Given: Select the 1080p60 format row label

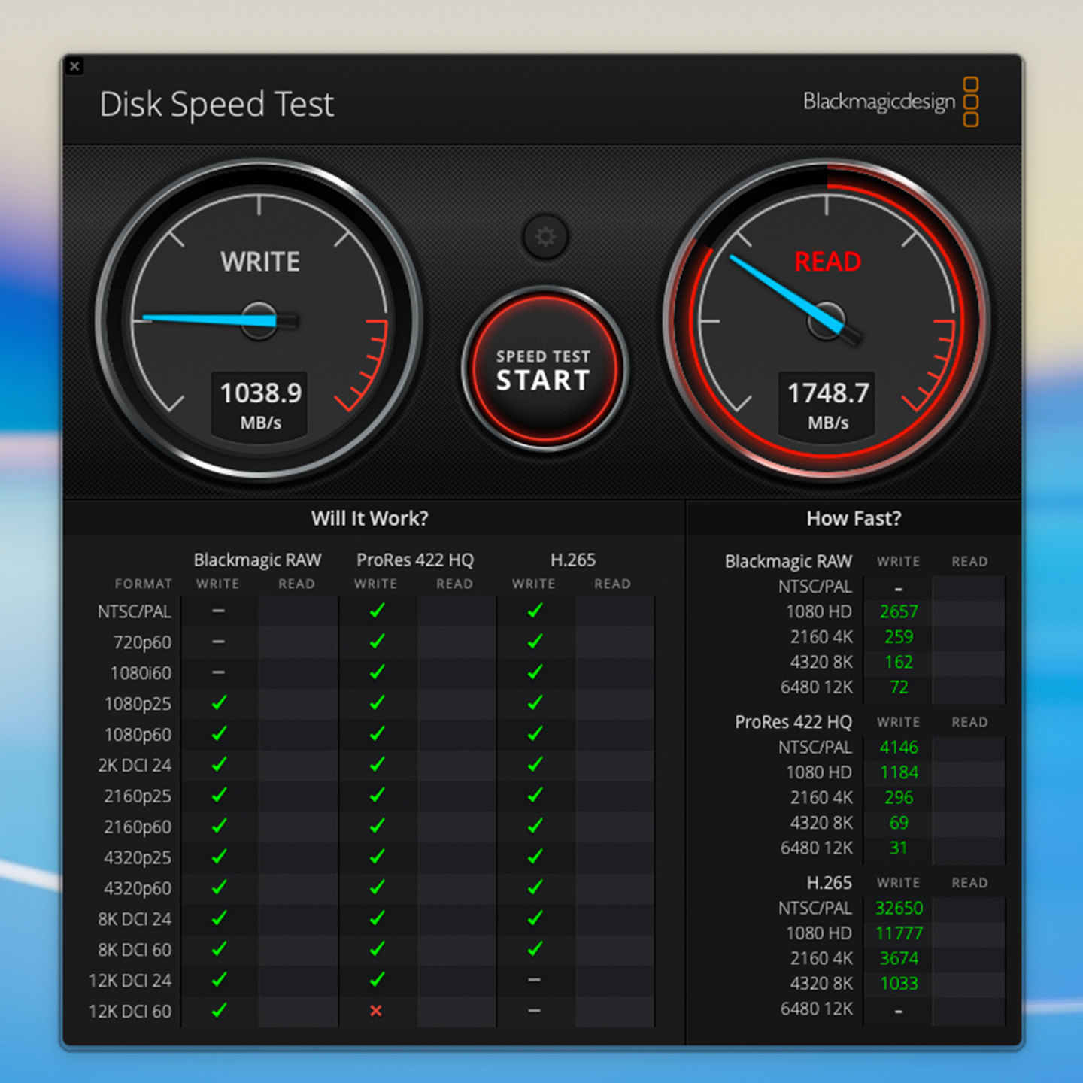Looking at the screenshot, I should [138, 735].
